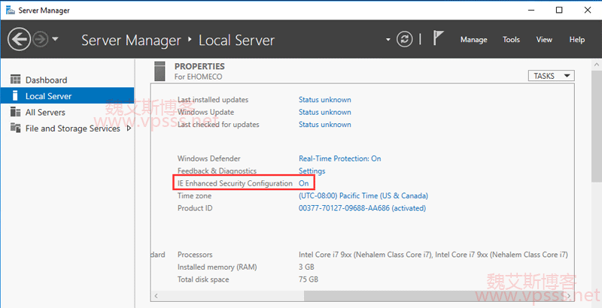602x308 pixels.
Task: Expand File and Storage Services arrow
Action: tap(129, 128)
